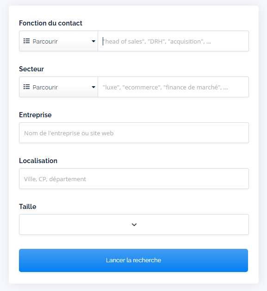Open the Taille select box
The image size is (267, 291).
pos(134,224)
